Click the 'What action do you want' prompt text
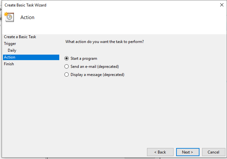Screen dimensions: 227x159 105,42
